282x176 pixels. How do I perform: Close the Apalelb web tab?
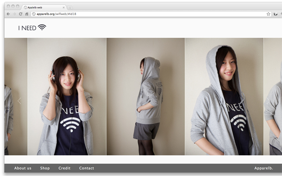(64, 7)
